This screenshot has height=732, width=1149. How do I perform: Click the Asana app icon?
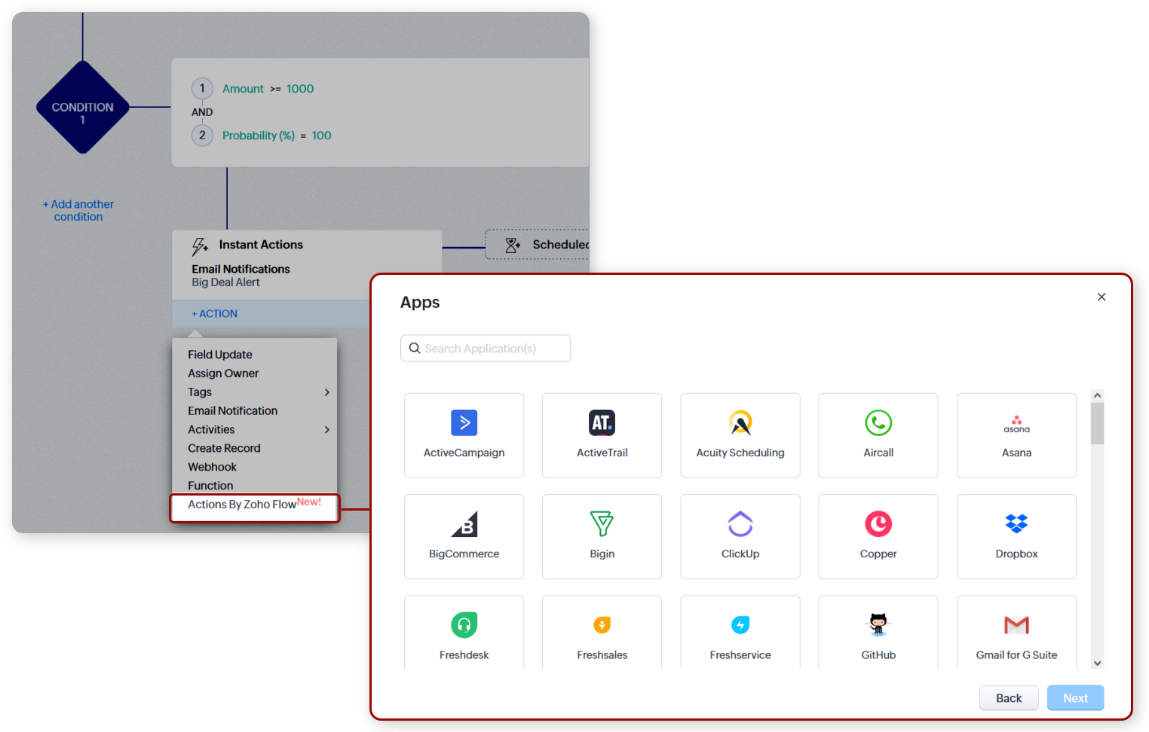pos(1016,424)
